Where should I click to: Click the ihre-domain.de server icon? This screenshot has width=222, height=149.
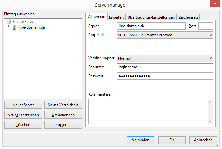(14, 27)
